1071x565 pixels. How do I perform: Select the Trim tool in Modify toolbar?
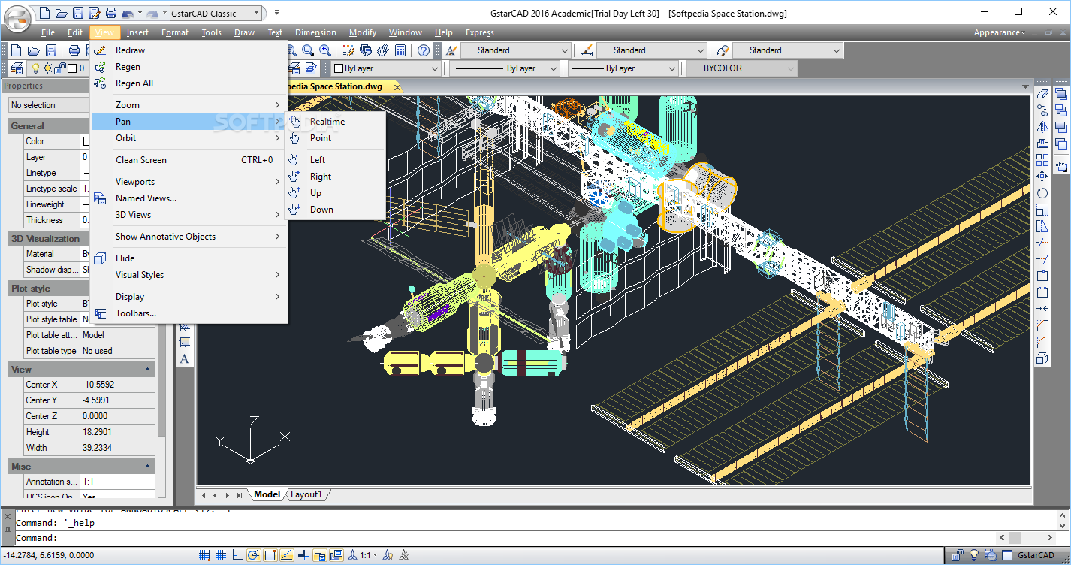[1042, 243]
